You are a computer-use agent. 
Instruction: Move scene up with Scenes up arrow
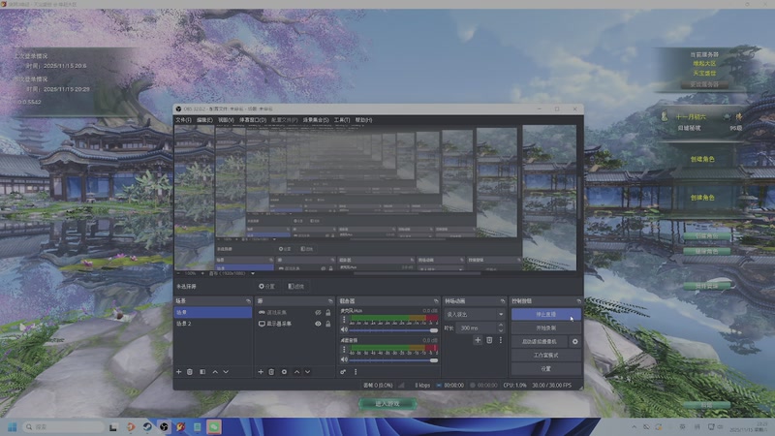tap(215, 372)
